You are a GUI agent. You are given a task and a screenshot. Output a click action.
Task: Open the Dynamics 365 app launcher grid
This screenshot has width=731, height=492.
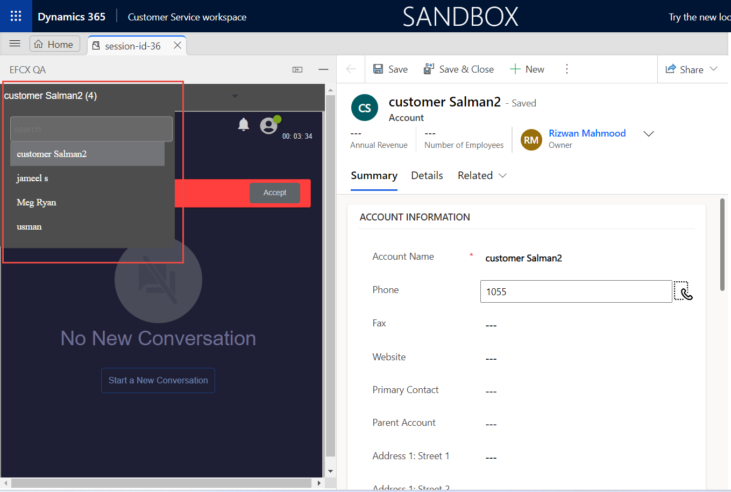(16, 16)
